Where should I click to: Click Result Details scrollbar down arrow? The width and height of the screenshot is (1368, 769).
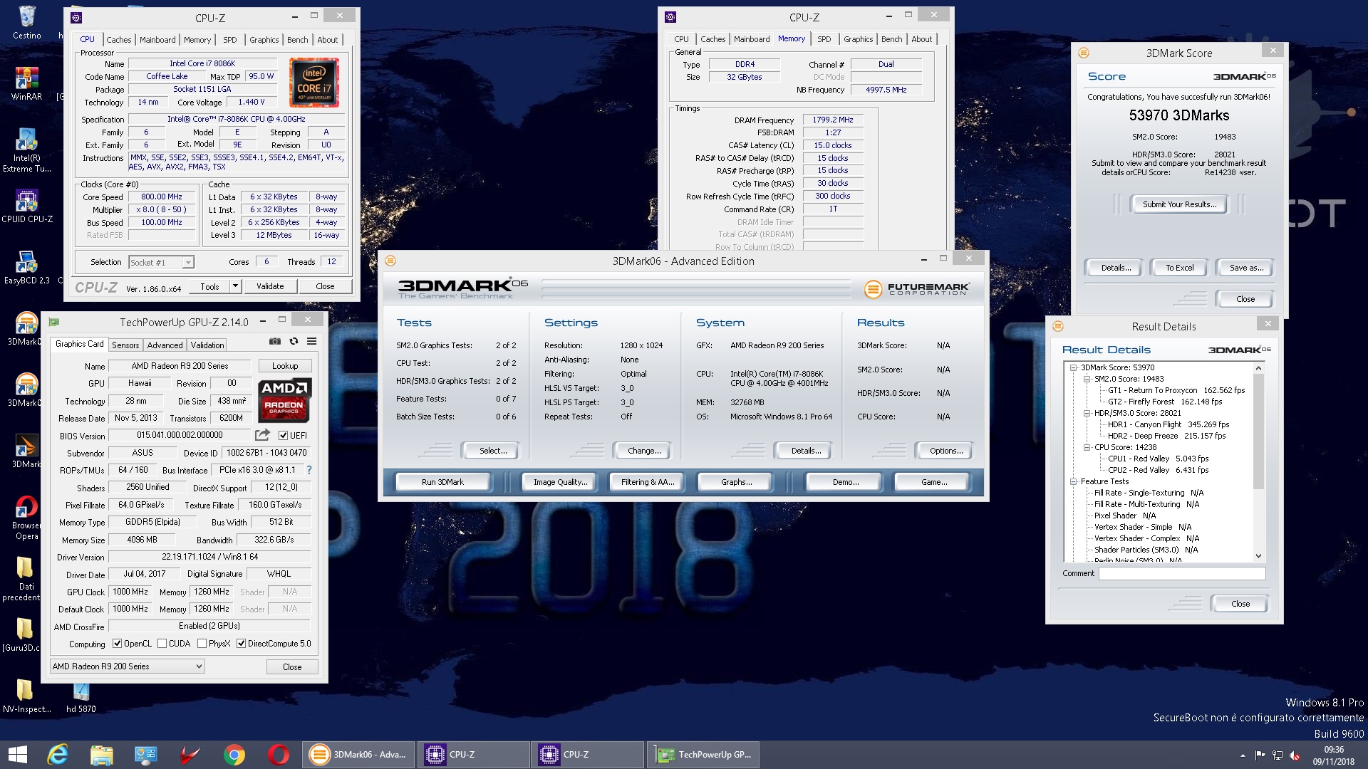[x=1258, y=555]
